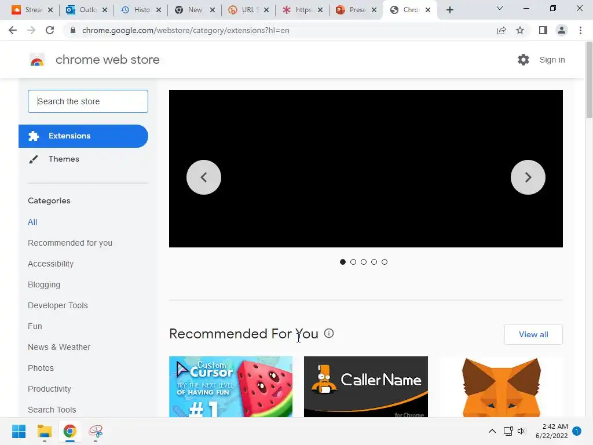
Task: Open the CallerName extension card
Action: [366, 386]
